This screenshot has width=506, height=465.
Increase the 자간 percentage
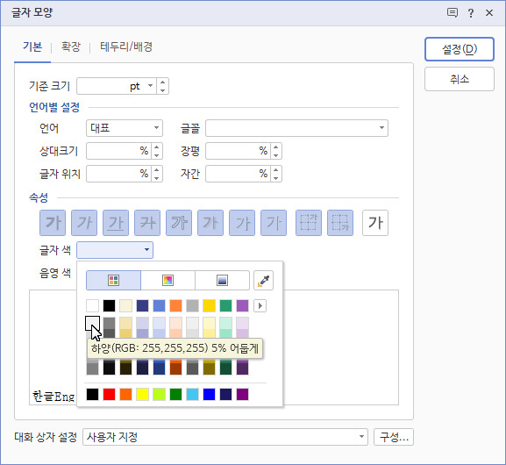276,170
